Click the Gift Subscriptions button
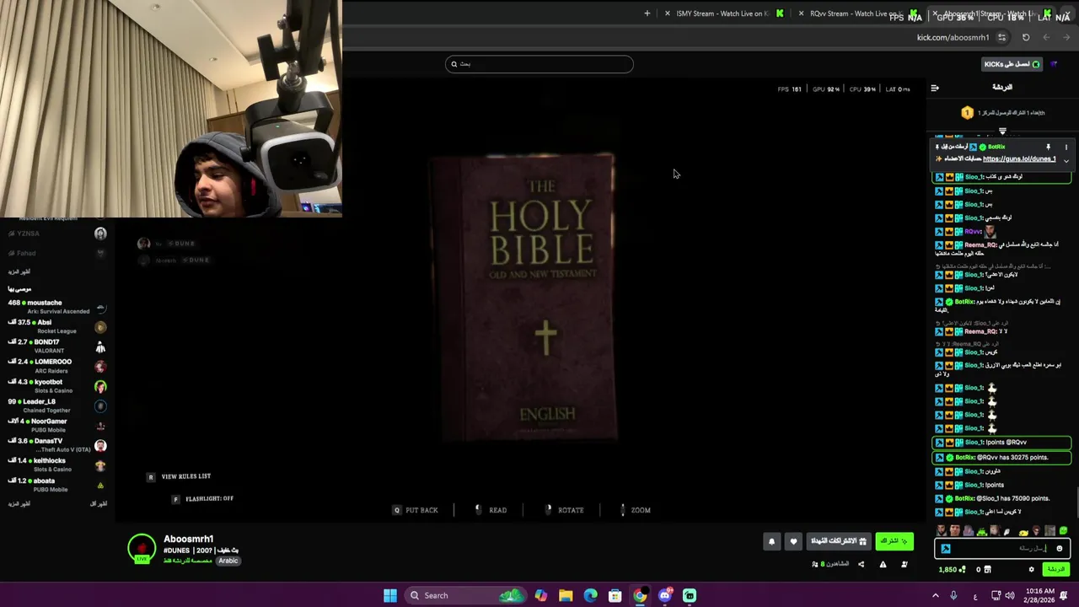 839,541
